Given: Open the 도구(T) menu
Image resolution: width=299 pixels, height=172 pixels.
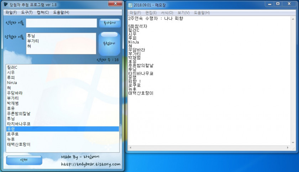Looking at the screenshot, I should [27, 12].
